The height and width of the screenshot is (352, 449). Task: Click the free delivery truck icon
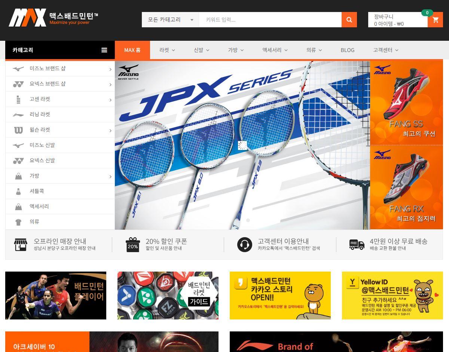[357, 245]
